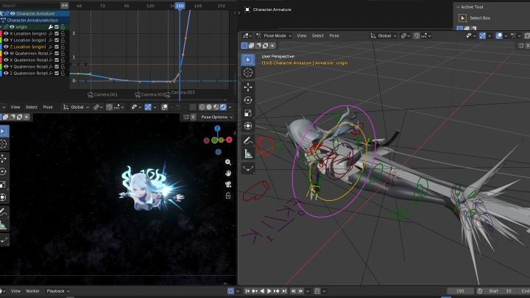Click the current frame field showing 150
This screenshot has width=530, height=298.
pyautogui.click(x=460, y=291)
